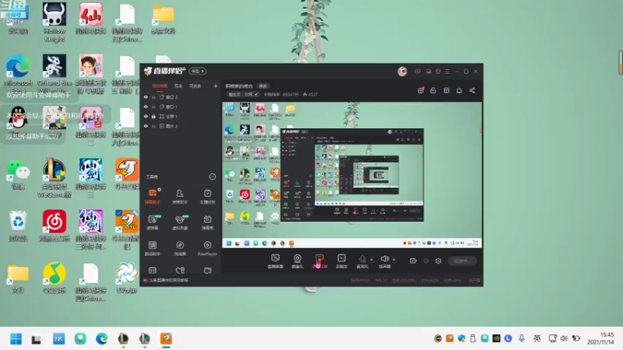This screenshot has width=623, height=350.
Task: Switch to the third scene tab
Action: pyautogui.click(x=195, y=86)
